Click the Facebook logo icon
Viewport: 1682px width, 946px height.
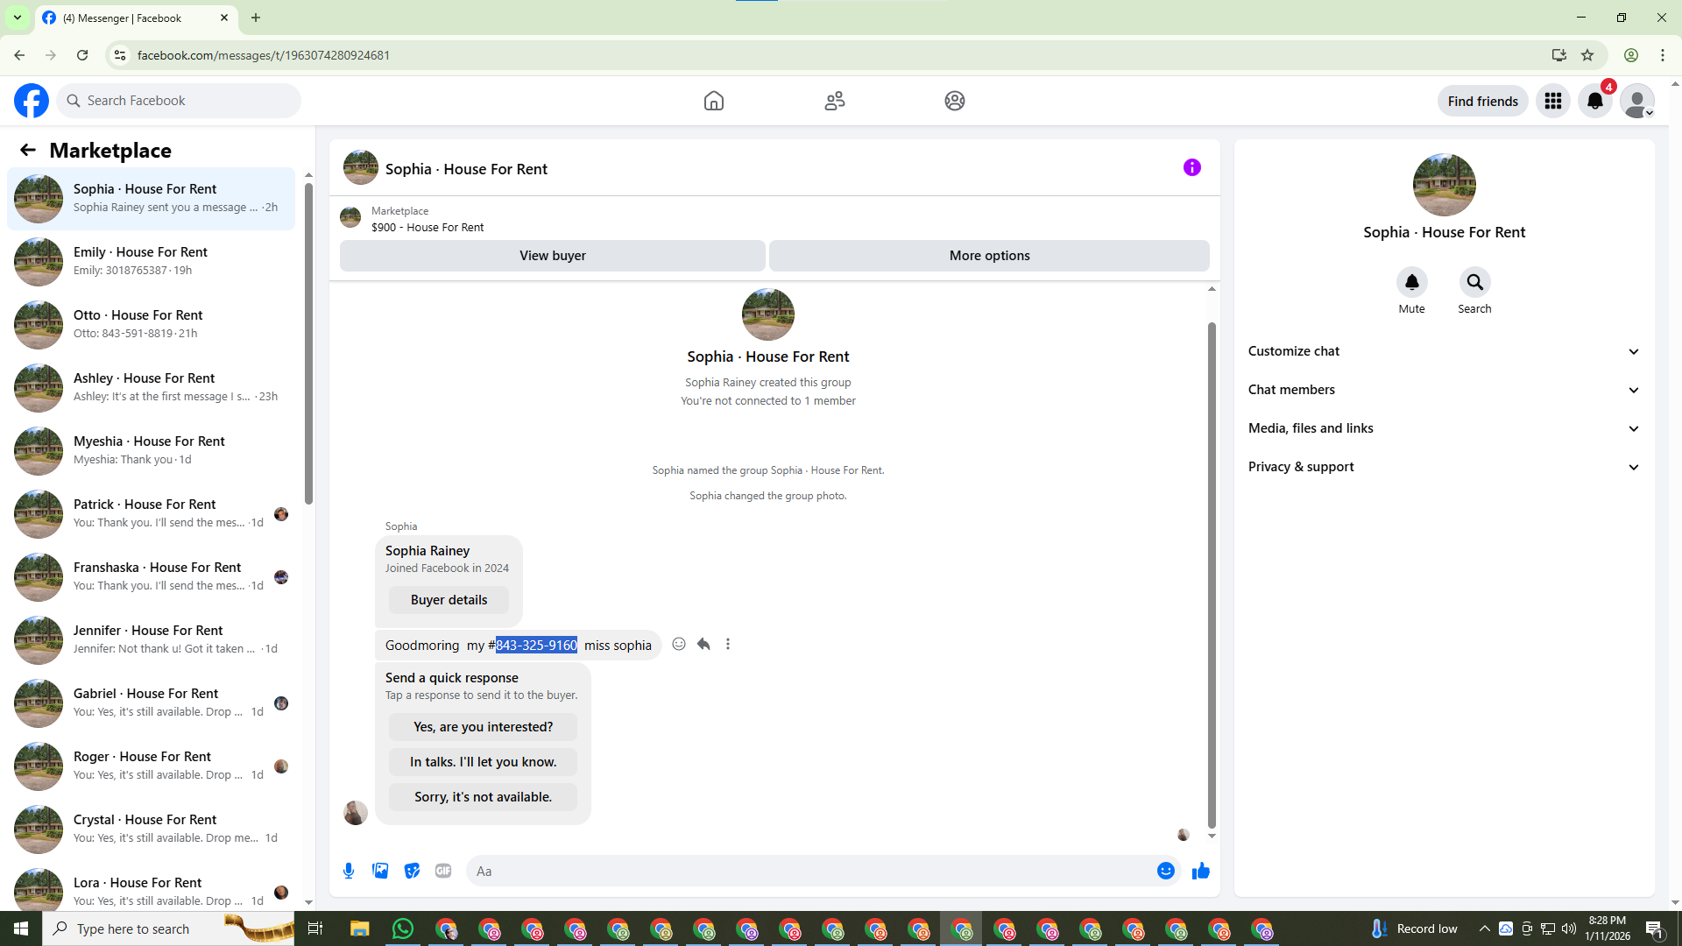click(32, 101)
